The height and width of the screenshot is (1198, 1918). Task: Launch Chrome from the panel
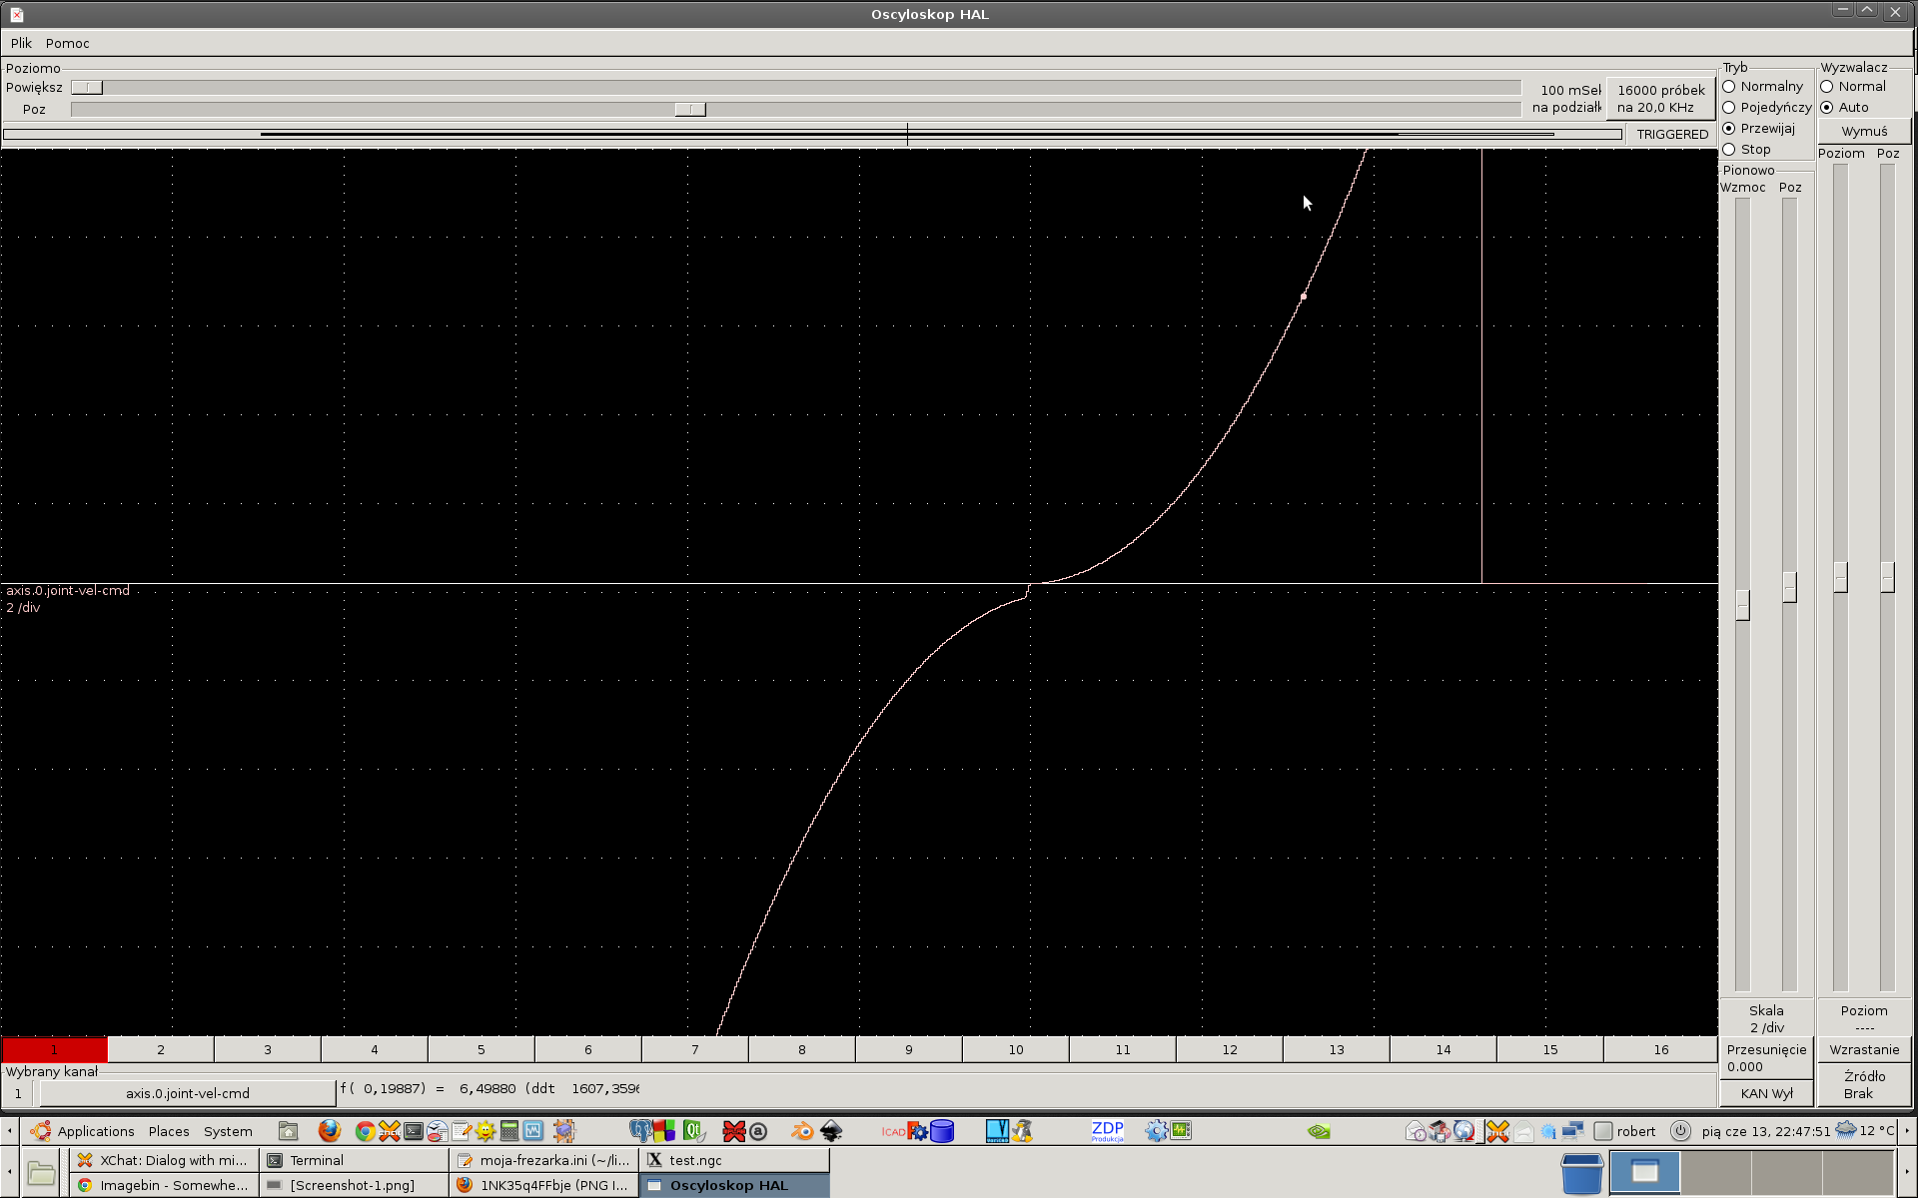tap(366, 1131)
